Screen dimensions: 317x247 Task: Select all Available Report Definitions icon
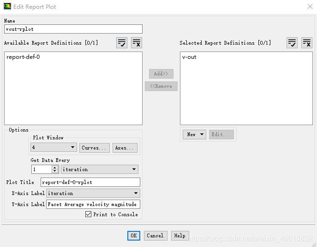tap(122, 43)
